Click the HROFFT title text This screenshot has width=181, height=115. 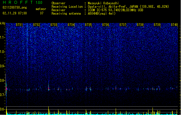point(18,2)
